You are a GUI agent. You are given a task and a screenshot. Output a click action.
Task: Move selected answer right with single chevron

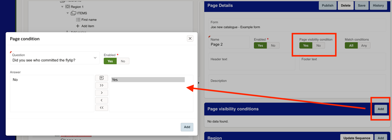(x=101, y=93)
